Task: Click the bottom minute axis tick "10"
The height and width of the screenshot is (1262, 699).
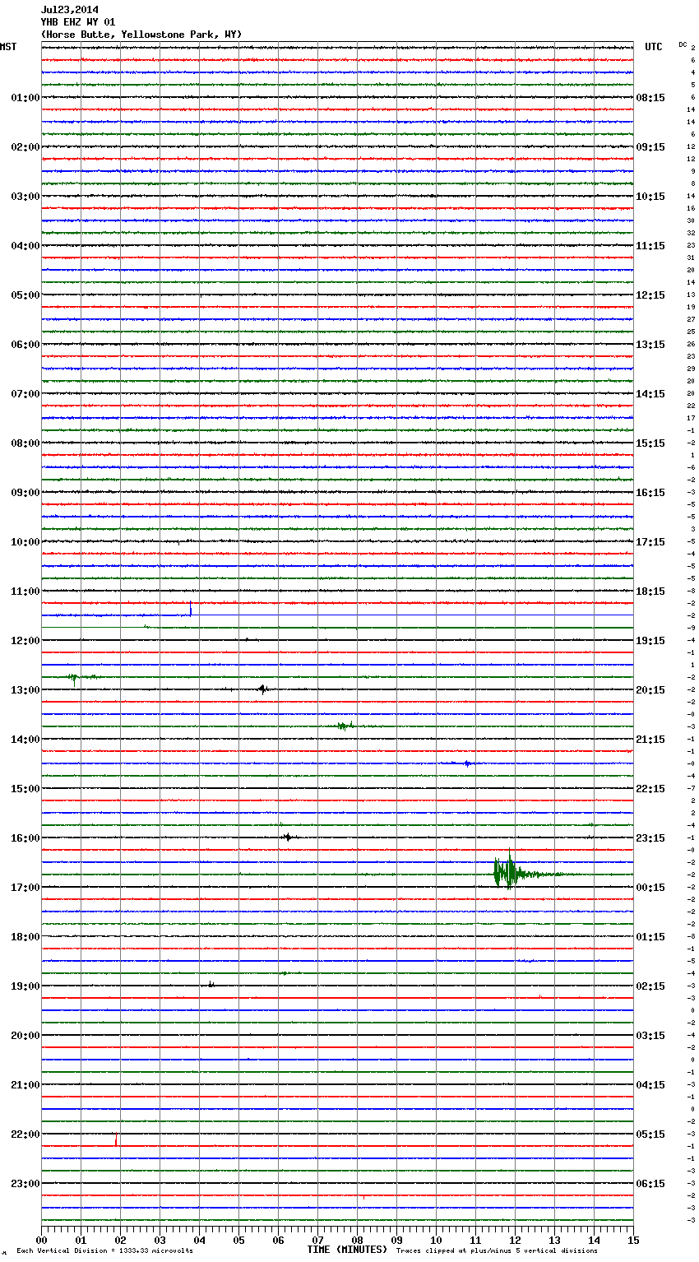Action: (436, 1241)
